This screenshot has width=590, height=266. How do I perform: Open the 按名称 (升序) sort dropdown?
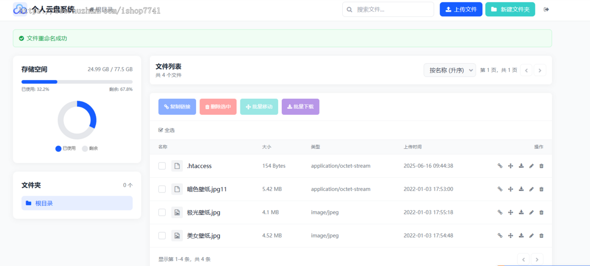(450, 70)
